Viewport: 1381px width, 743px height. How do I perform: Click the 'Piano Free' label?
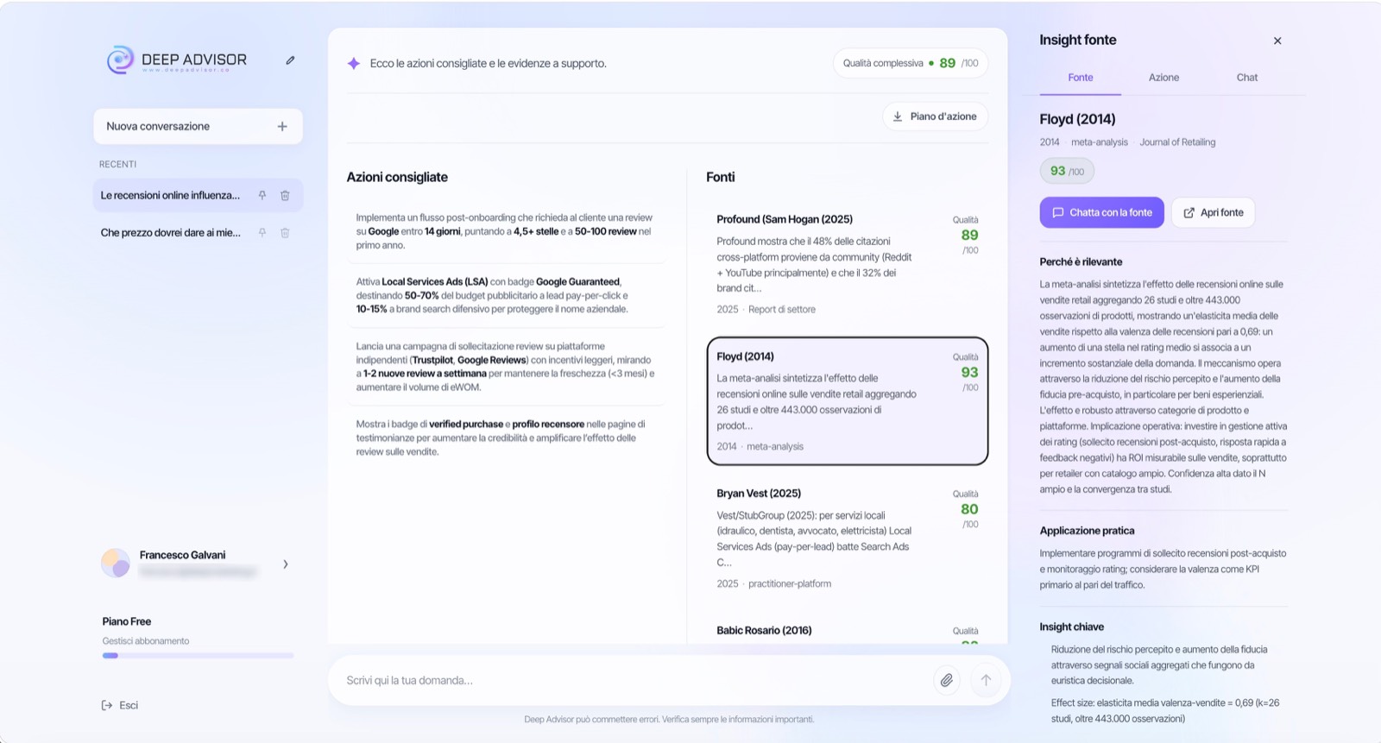[x=126, y=621]
